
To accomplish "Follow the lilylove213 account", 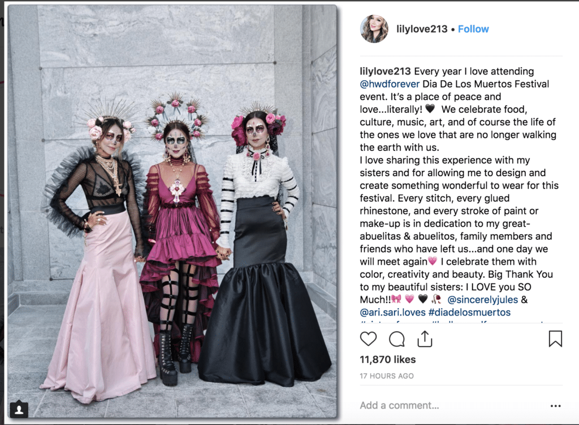I will click(473, 29).
